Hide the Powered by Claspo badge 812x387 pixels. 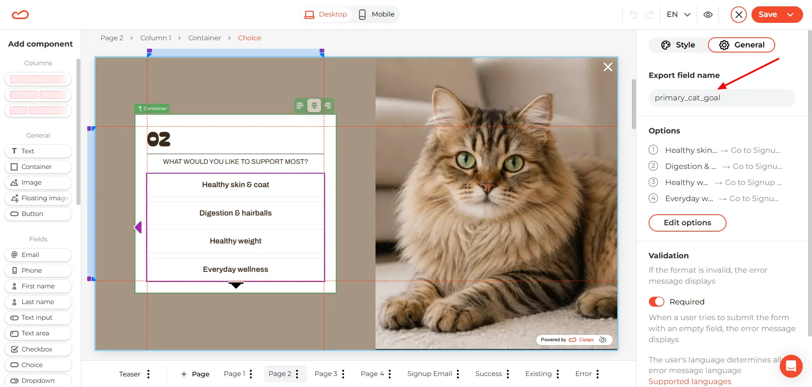[x=603, y=340]
